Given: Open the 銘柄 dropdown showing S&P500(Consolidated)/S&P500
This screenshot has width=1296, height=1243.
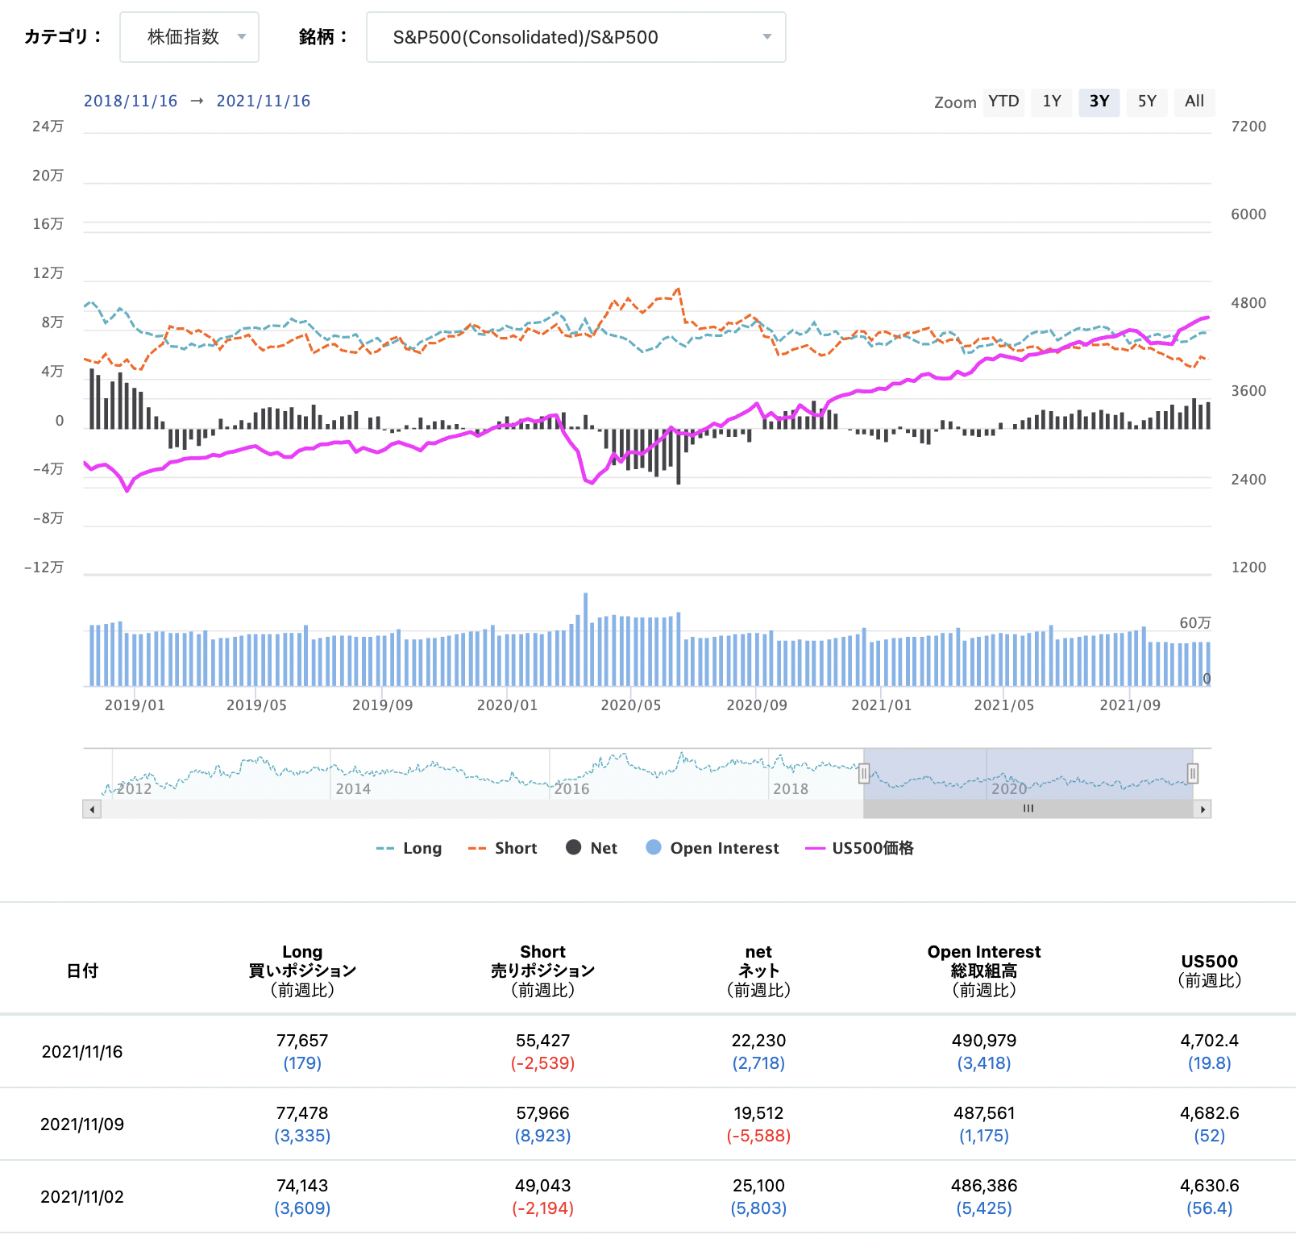Looking at the screenshot, I should 576,37.
